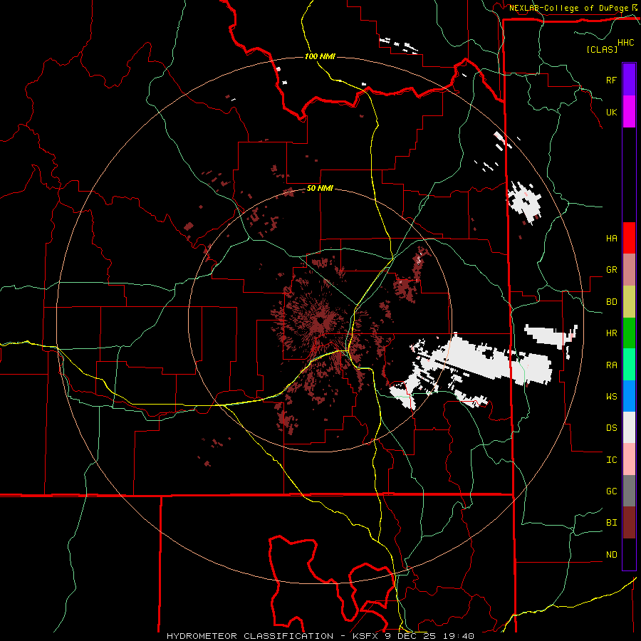Click the RA legend label

(x=611, y=365)
